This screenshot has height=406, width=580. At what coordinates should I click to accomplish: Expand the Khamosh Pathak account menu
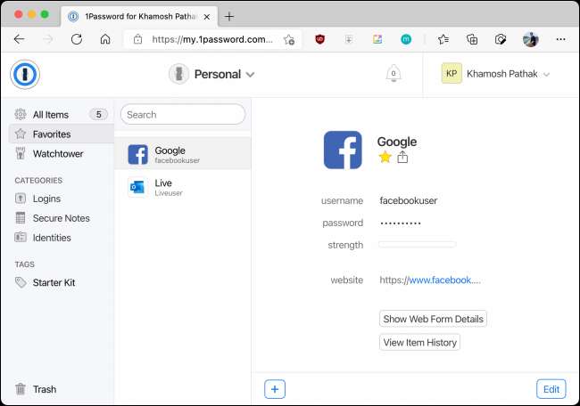pyautogui.click(x=495, y=74)
